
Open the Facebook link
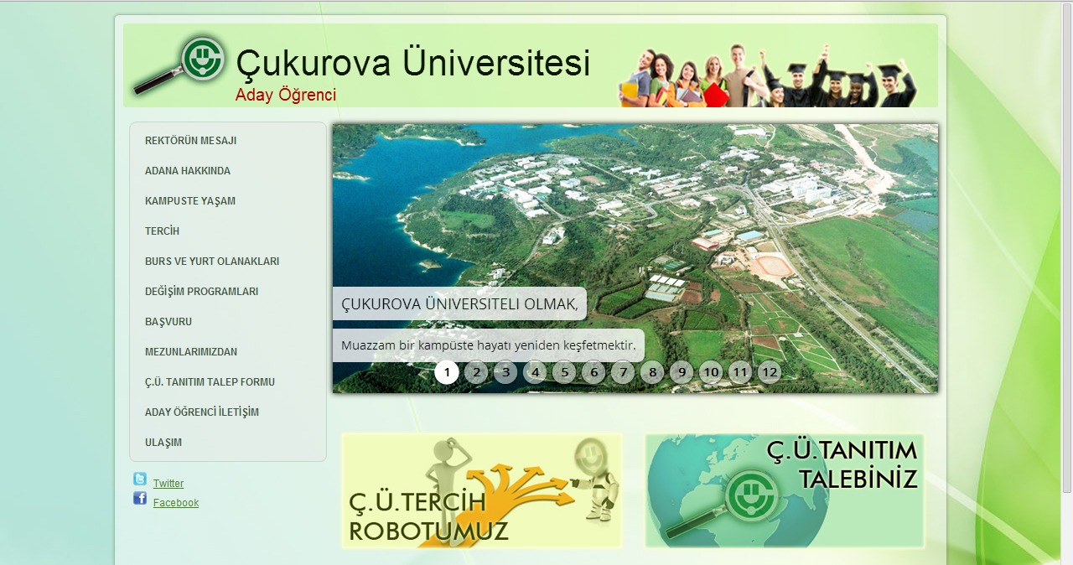click(176, 503)
